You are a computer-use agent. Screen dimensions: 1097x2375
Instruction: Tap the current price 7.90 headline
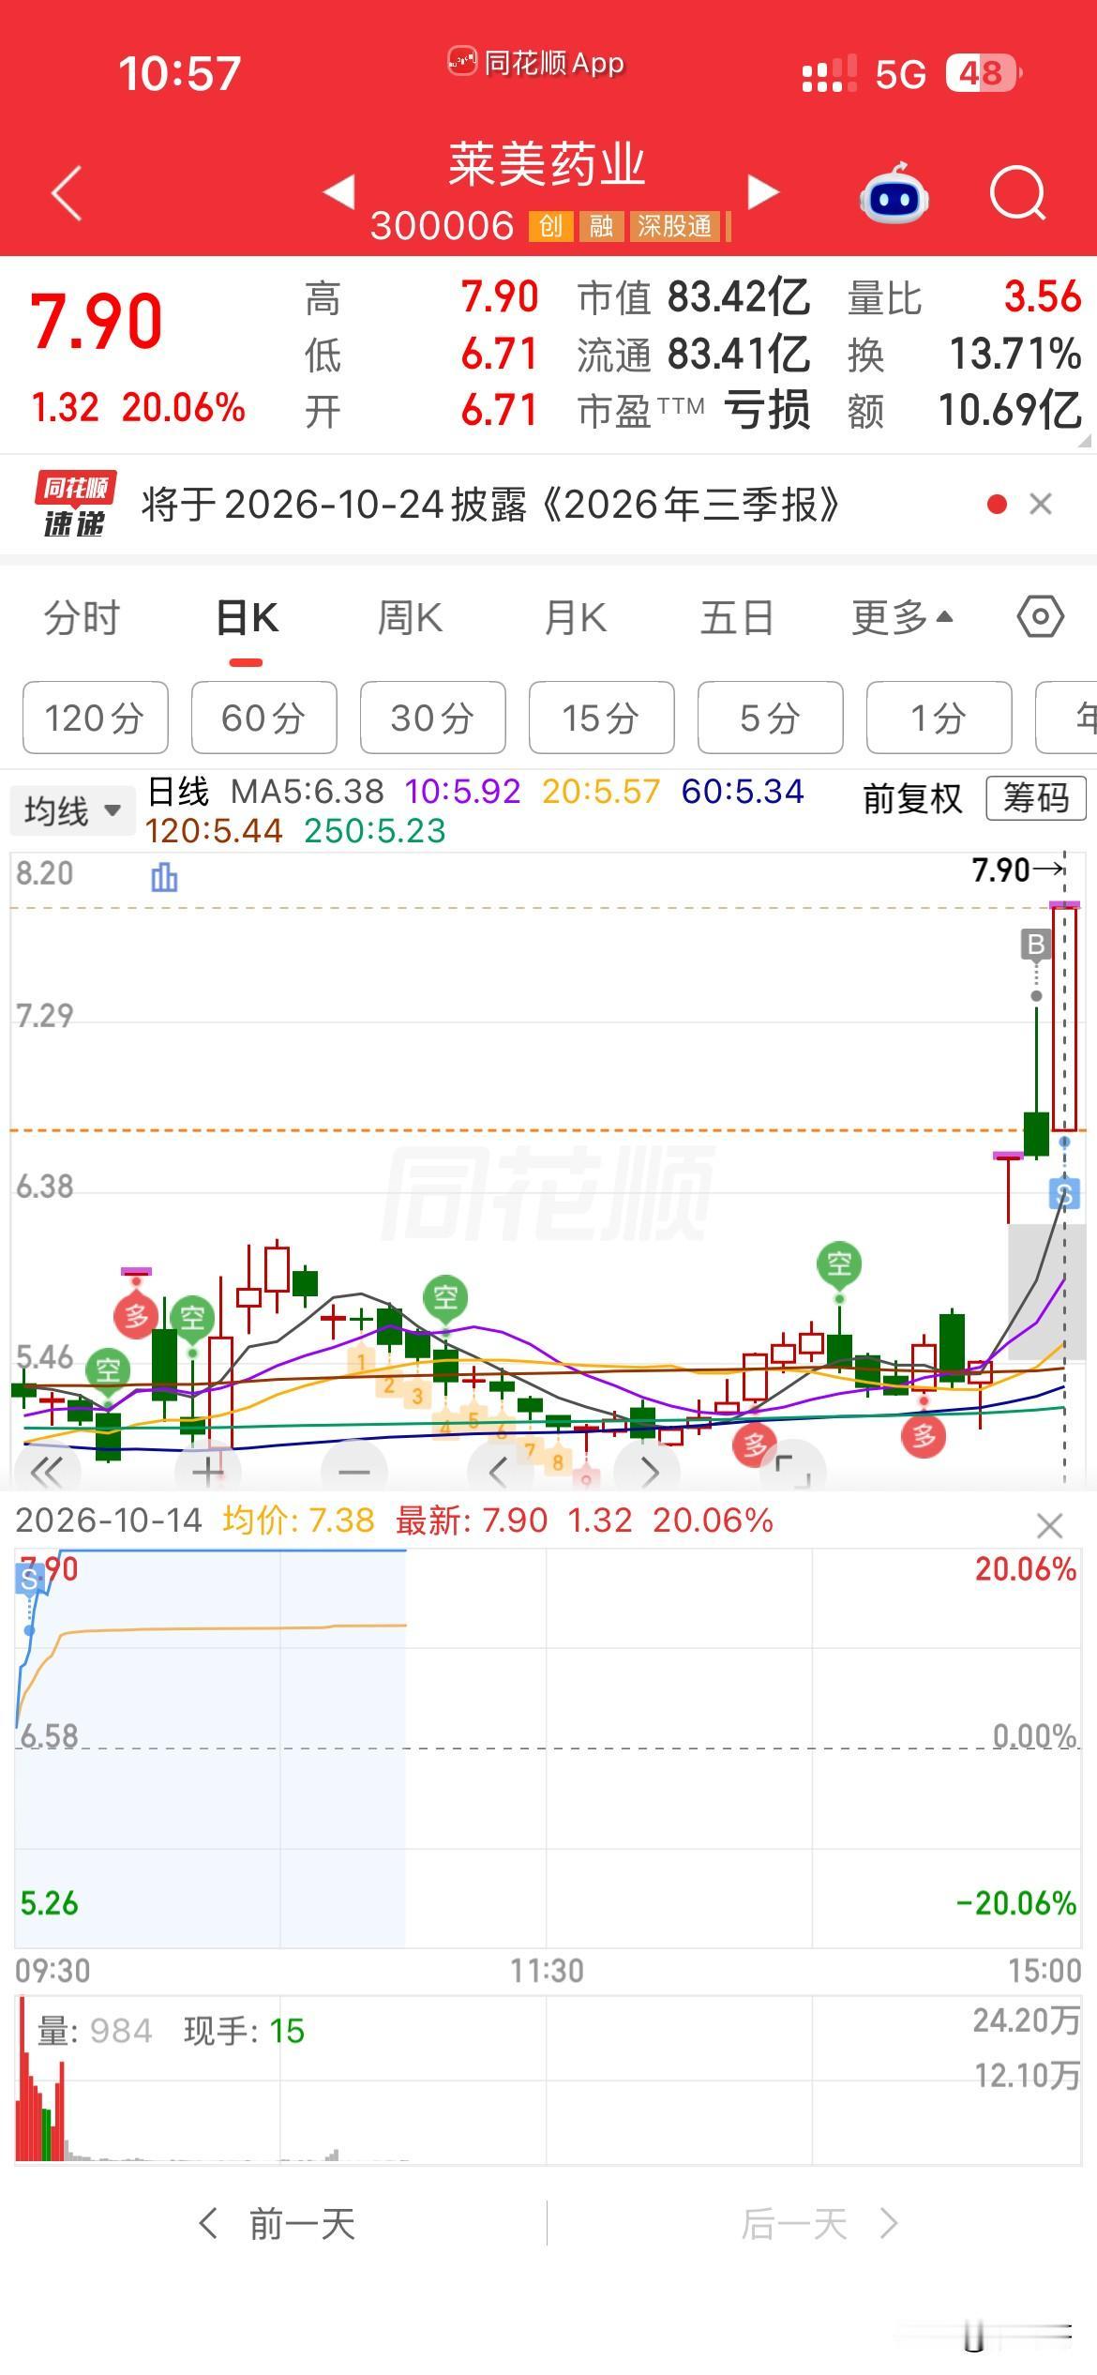pos(97,322)
